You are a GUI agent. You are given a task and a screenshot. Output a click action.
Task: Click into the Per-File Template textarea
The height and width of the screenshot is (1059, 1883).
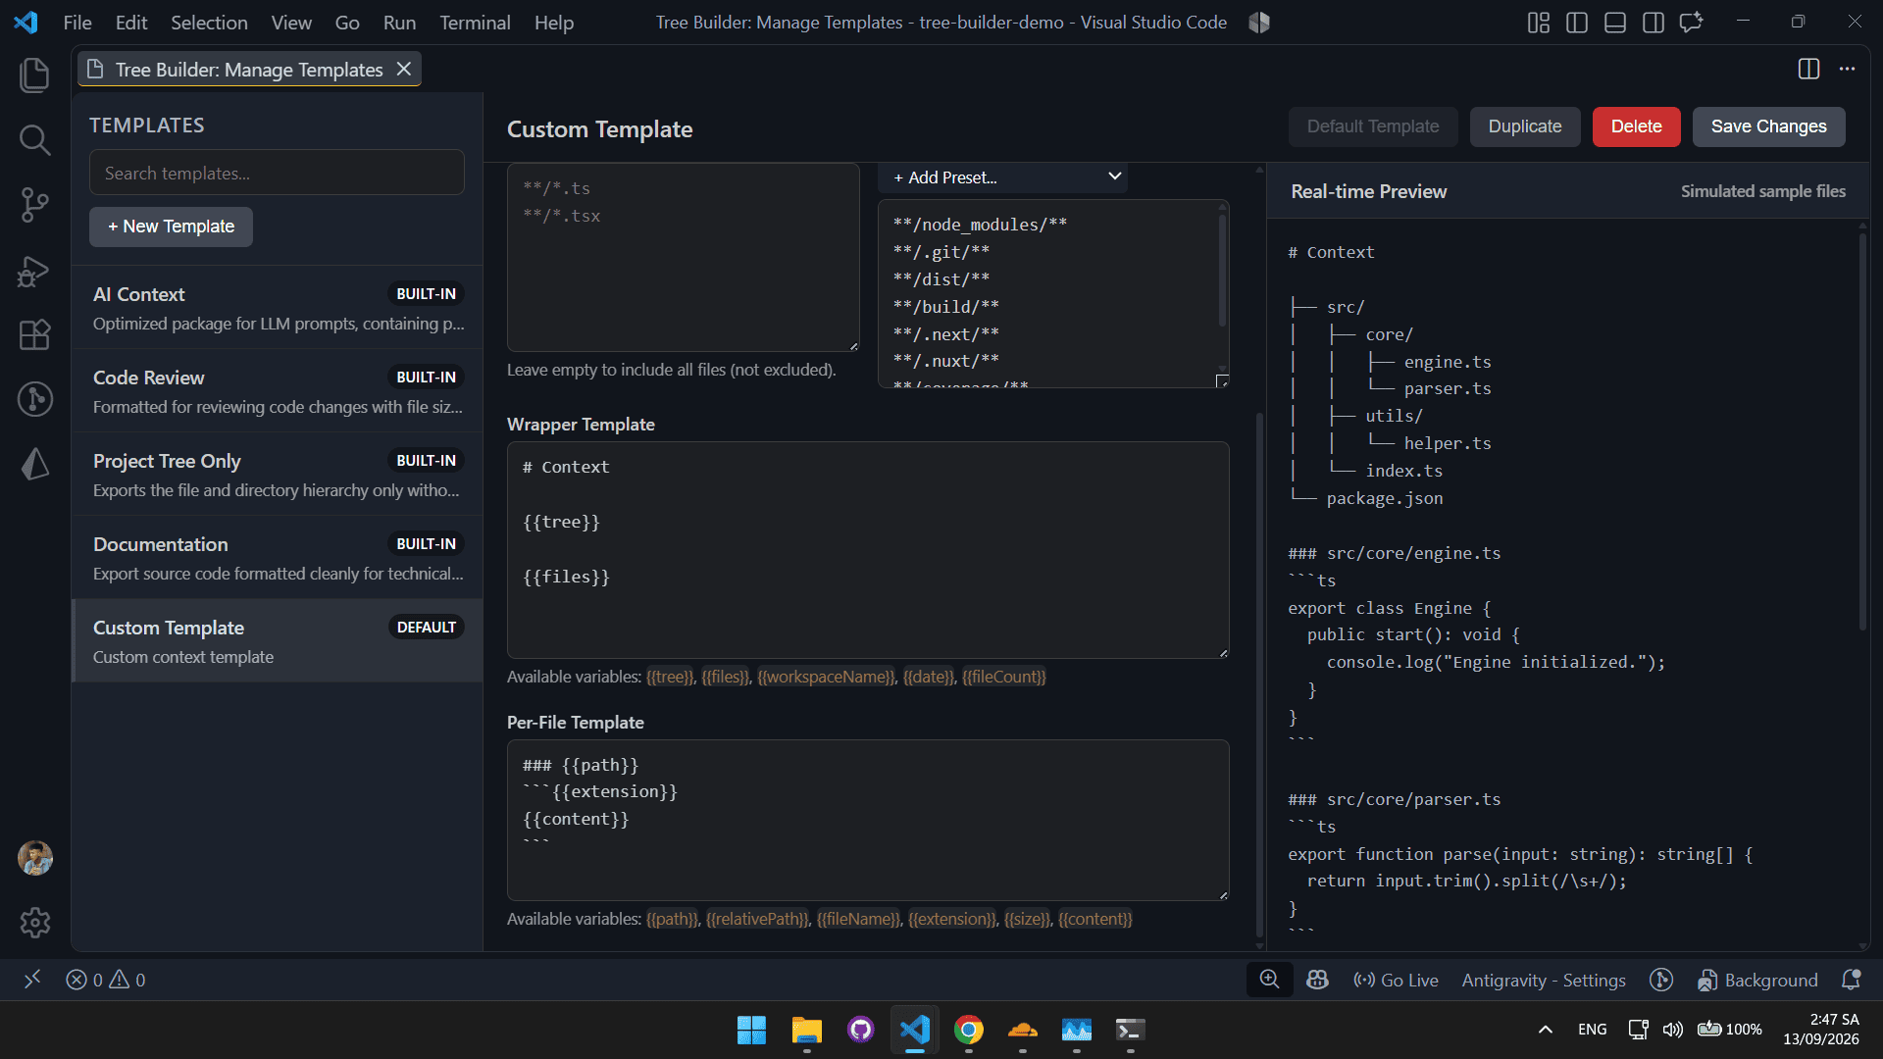click(868, 820)
